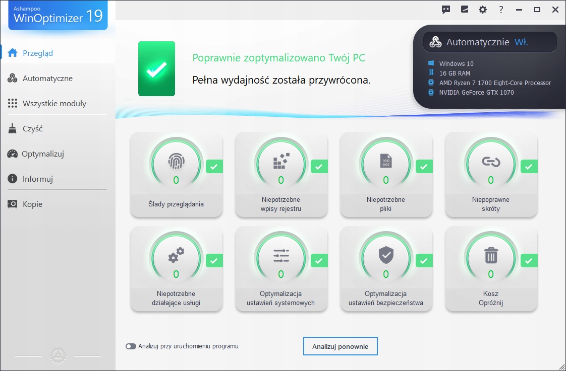This screenshot has height=371, width=566.
Task: Click the home icon beside Przegląd
Action: 12,53
